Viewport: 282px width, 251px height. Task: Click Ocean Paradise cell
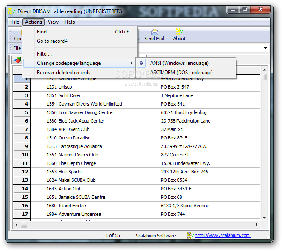coord(109,138)
